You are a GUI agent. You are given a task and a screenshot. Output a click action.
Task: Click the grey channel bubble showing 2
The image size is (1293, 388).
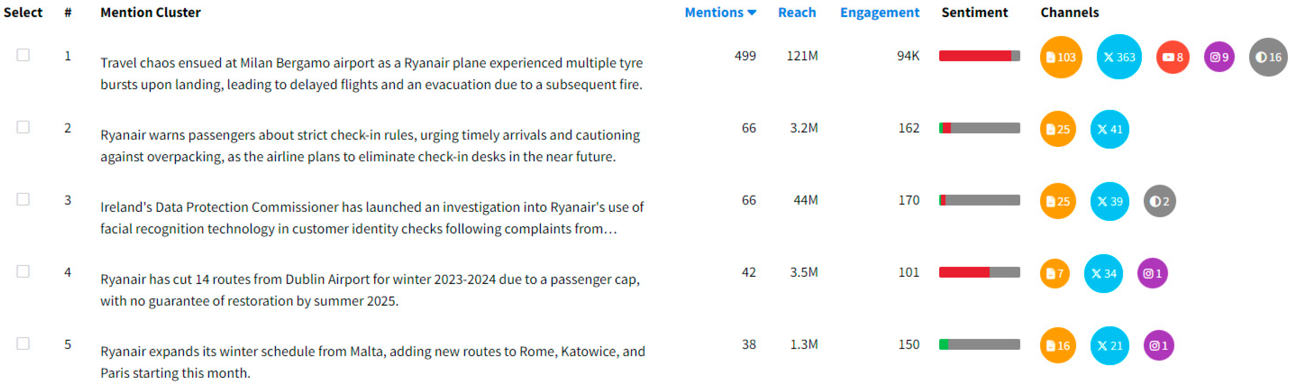(x=1159, y=201)
